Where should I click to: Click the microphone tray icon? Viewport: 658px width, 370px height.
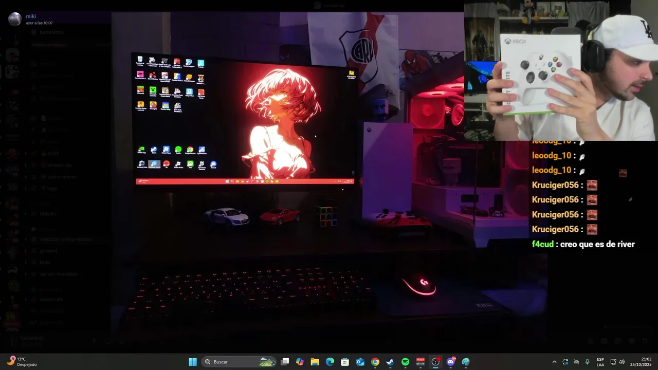point(587,362)
